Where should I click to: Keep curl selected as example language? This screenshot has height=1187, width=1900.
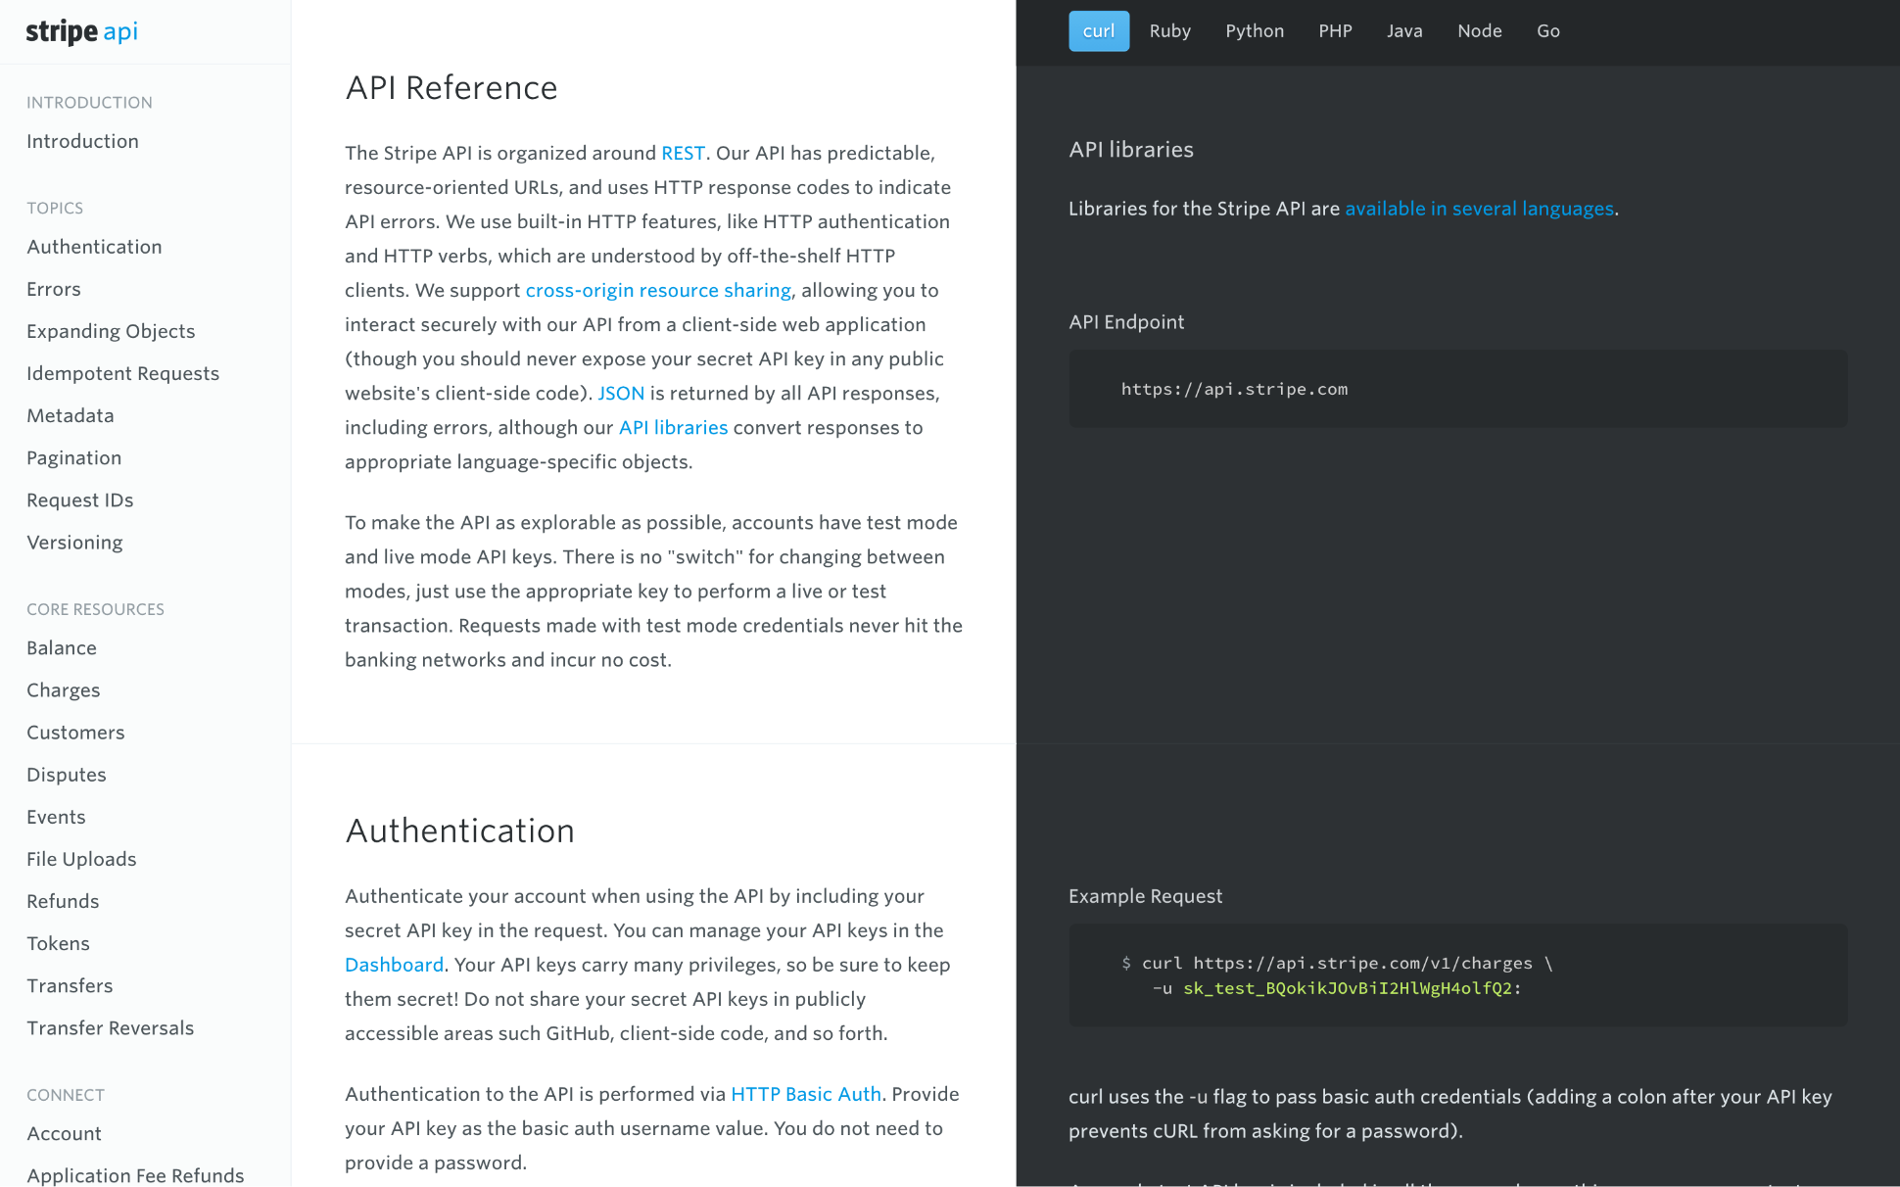click(1098, 30)
